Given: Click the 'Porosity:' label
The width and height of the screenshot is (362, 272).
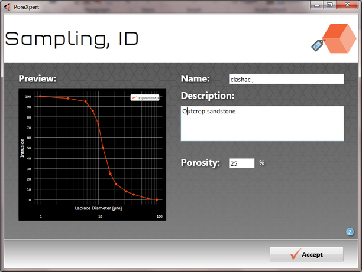Looking at the screenshot, I should coord(201,163).
